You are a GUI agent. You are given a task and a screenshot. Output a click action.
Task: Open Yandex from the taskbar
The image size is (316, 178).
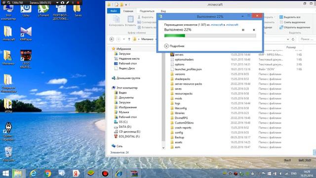click(76, 174)
